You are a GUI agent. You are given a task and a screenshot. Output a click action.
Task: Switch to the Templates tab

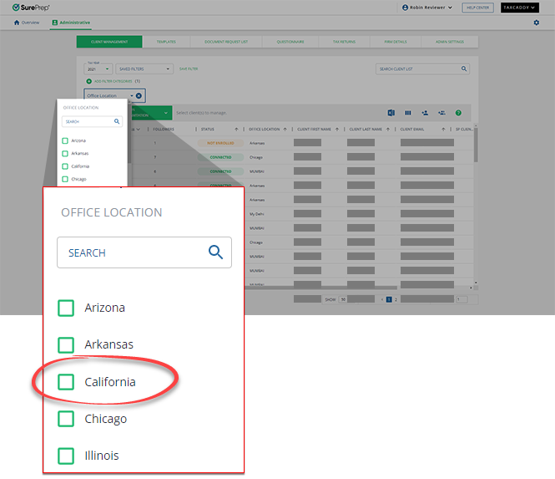(165, 41)
